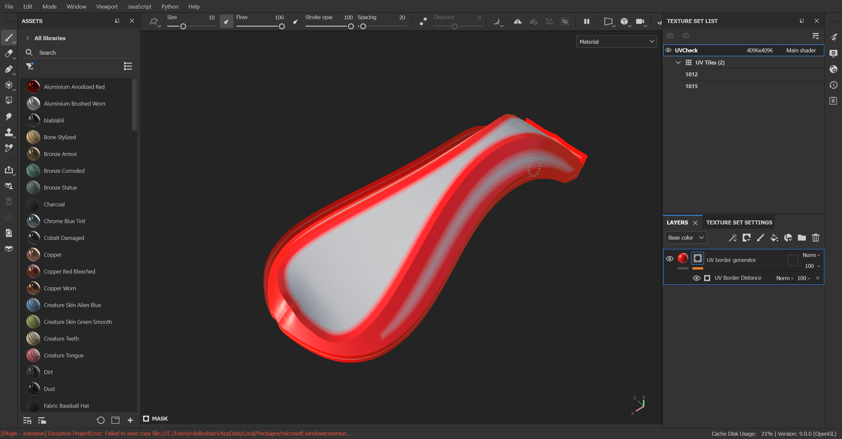Select the Material Picker tool

tap(9, 148)
